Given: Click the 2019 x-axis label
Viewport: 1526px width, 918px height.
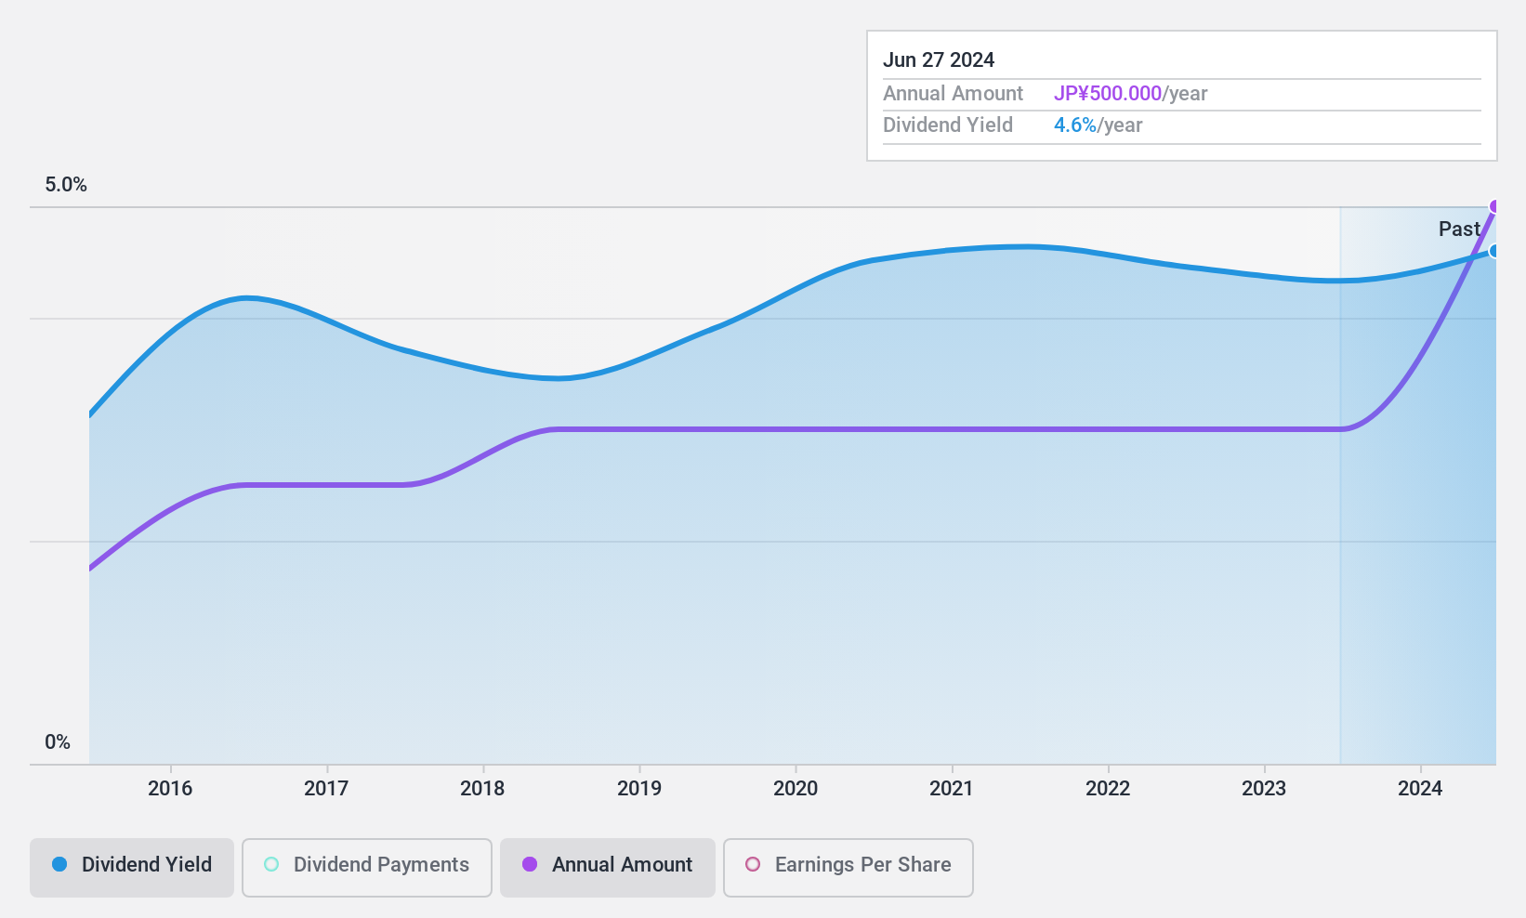Looking at the screenshot, I should tap(639, 789).
